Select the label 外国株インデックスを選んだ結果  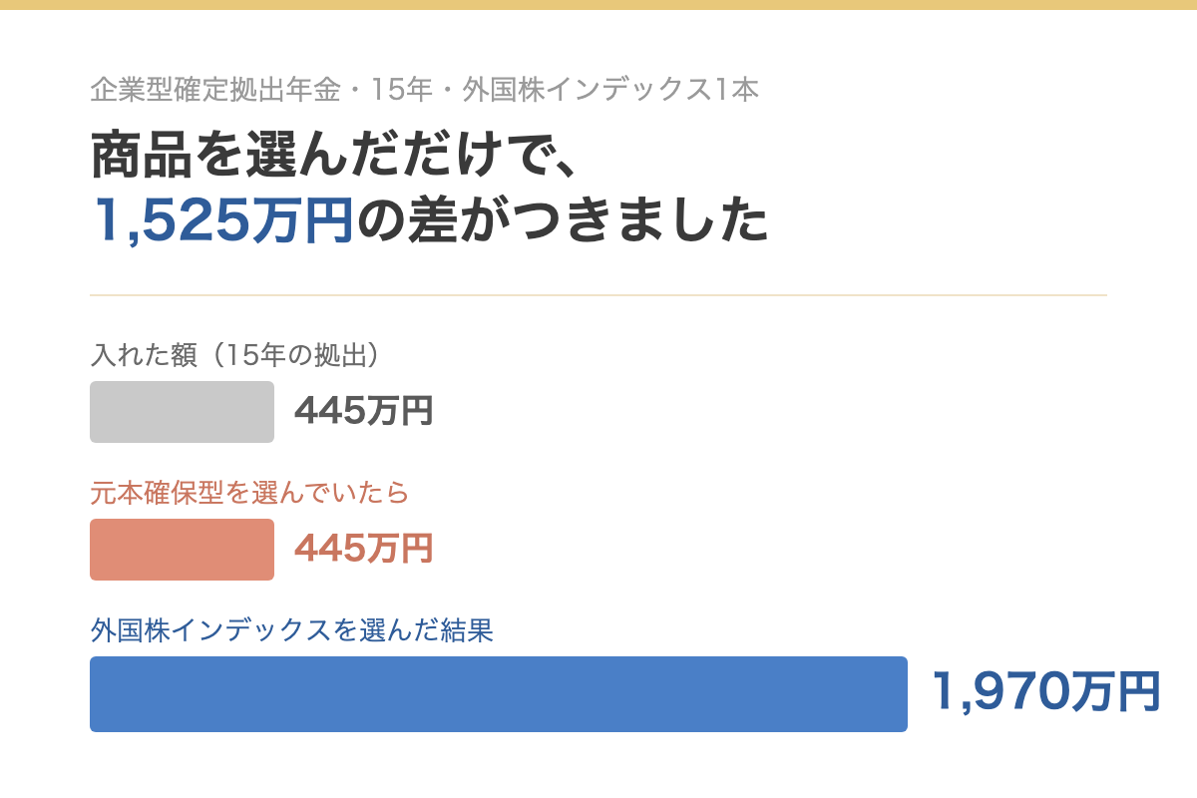[x=292, y=630]
